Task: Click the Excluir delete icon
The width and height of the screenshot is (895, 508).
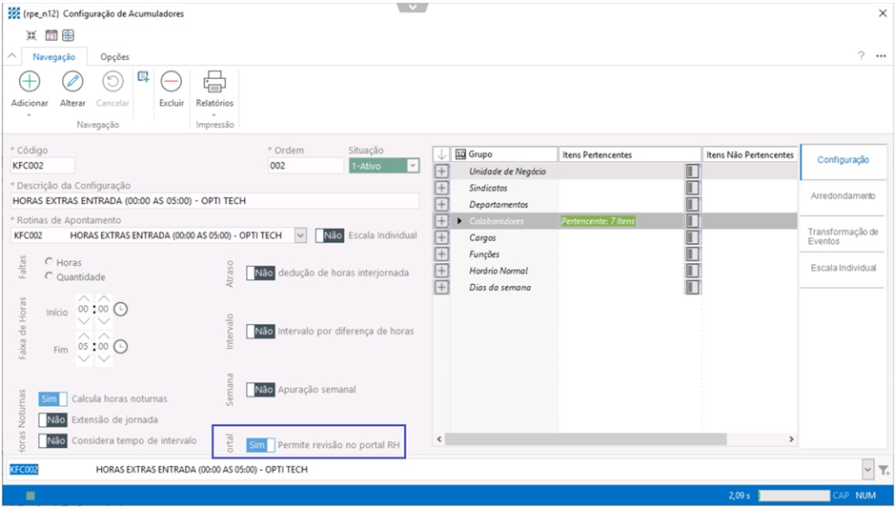Action: click(x=172, y=82)
